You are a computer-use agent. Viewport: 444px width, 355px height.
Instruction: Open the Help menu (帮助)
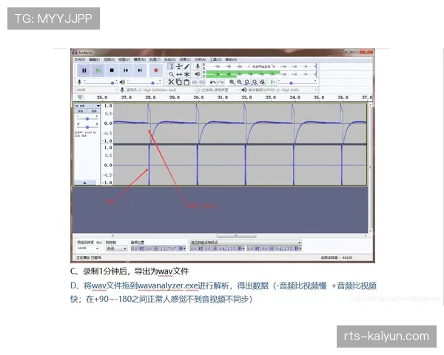point(231,59)
